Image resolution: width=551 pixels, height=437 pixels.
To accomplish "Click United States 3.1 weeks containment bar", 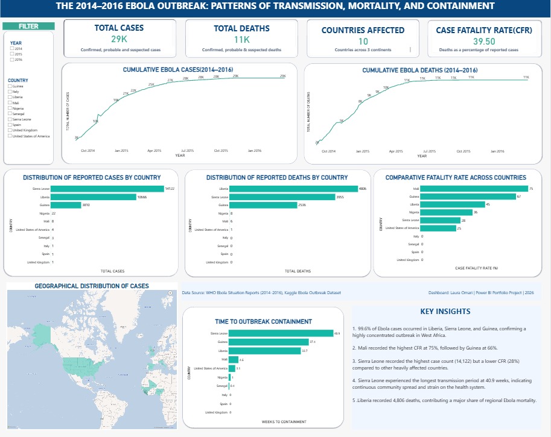I will coord(232,368).
